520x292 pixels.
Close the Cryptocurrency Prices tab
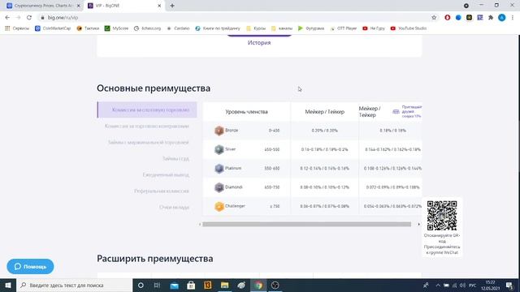point(79,6)
